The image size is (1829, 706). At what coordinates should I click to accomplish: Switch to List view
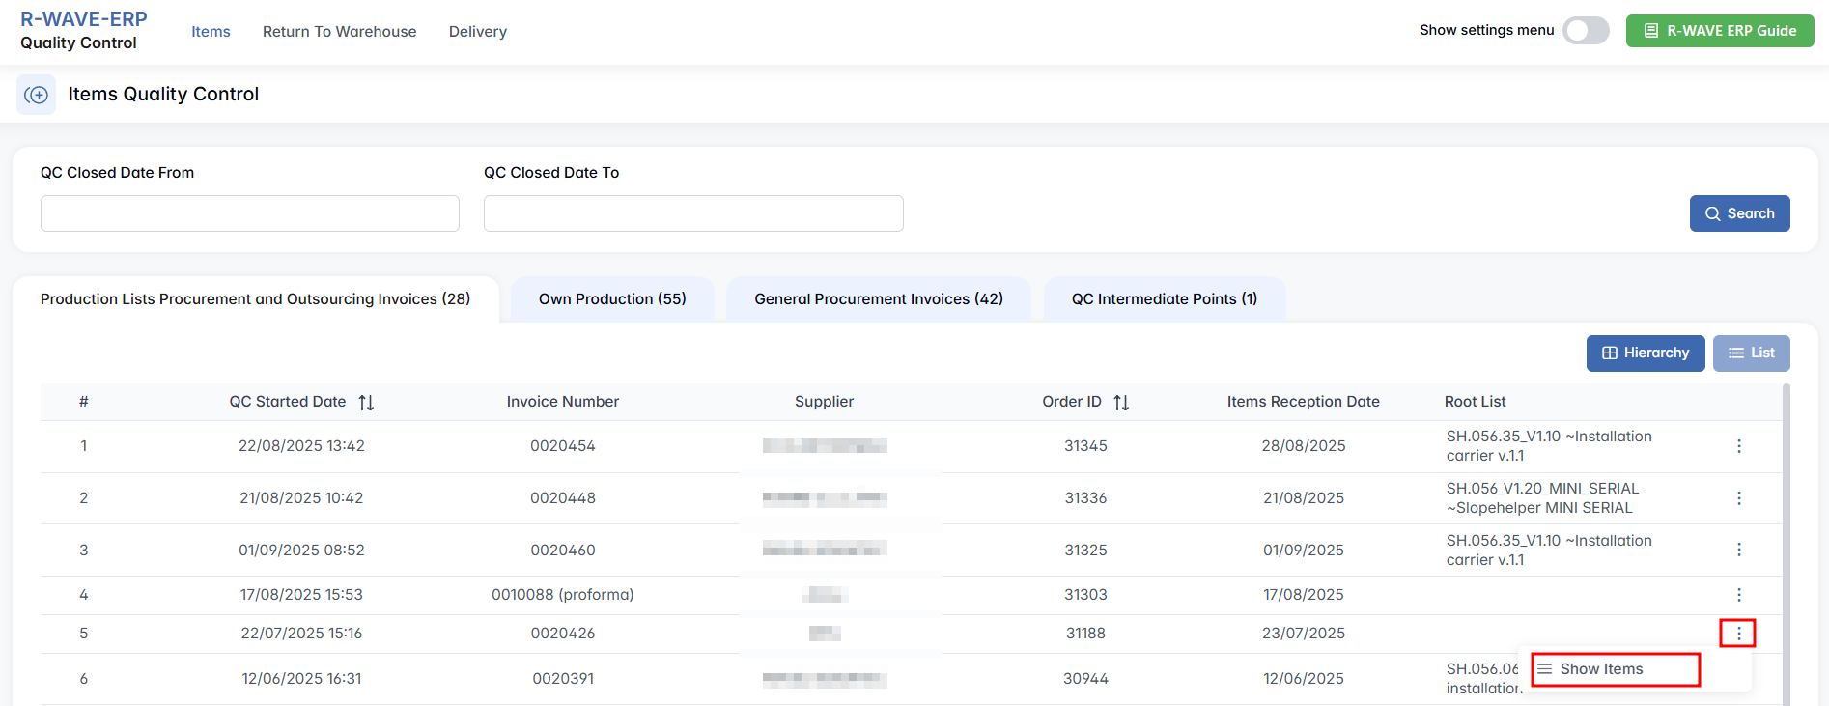(1751, 353)
